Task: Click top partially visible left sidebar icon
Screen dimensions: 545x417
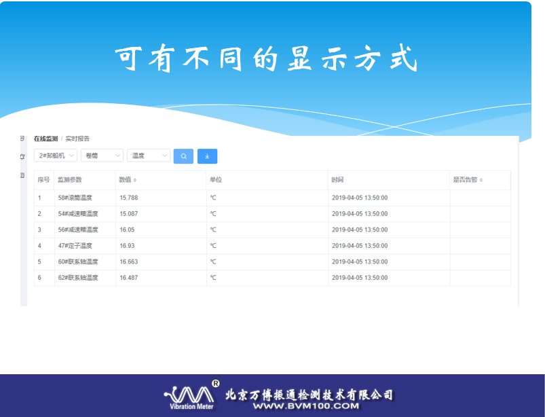Action: click(22, 139)
